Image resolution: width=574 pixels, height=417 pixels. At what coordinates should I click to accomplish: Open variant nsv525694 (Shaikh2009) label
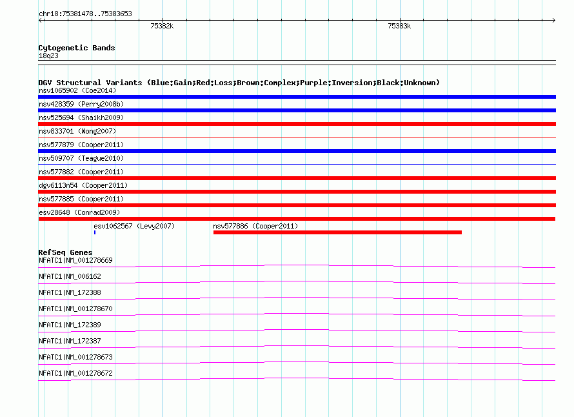[81, 117]
